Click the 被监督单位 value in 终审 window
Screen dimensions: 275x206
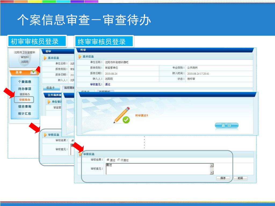(111, 68)
